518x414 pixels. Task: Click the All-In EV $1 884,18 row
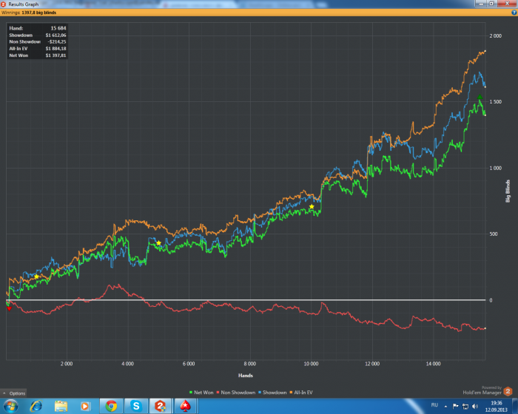(x=38, y=49)
